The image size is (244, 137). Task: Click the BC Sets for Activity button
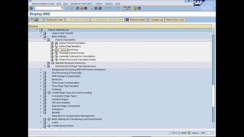tap(77, 20)
